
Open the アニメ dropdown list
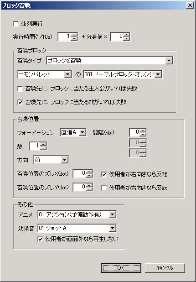click(x=113, y=214)
